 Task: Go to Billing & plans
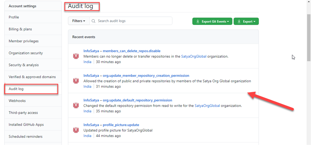point(20,29)
